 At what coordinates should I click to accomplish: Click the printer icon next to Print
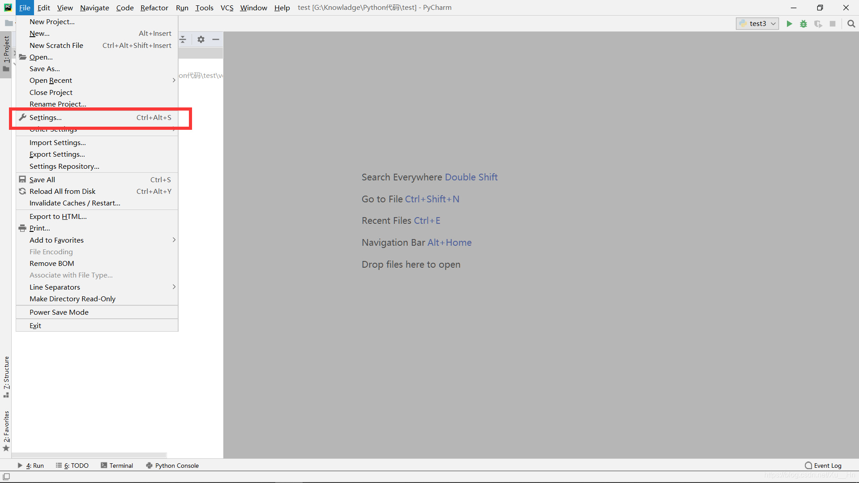pyautogui.click(x=22, y=228)
